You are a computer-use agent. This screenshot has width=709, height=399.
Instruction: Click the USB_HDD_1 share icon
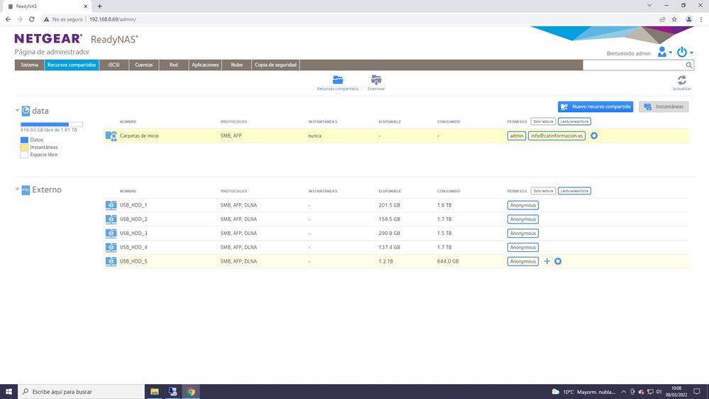pyautogui.click(x=111, y=205)
